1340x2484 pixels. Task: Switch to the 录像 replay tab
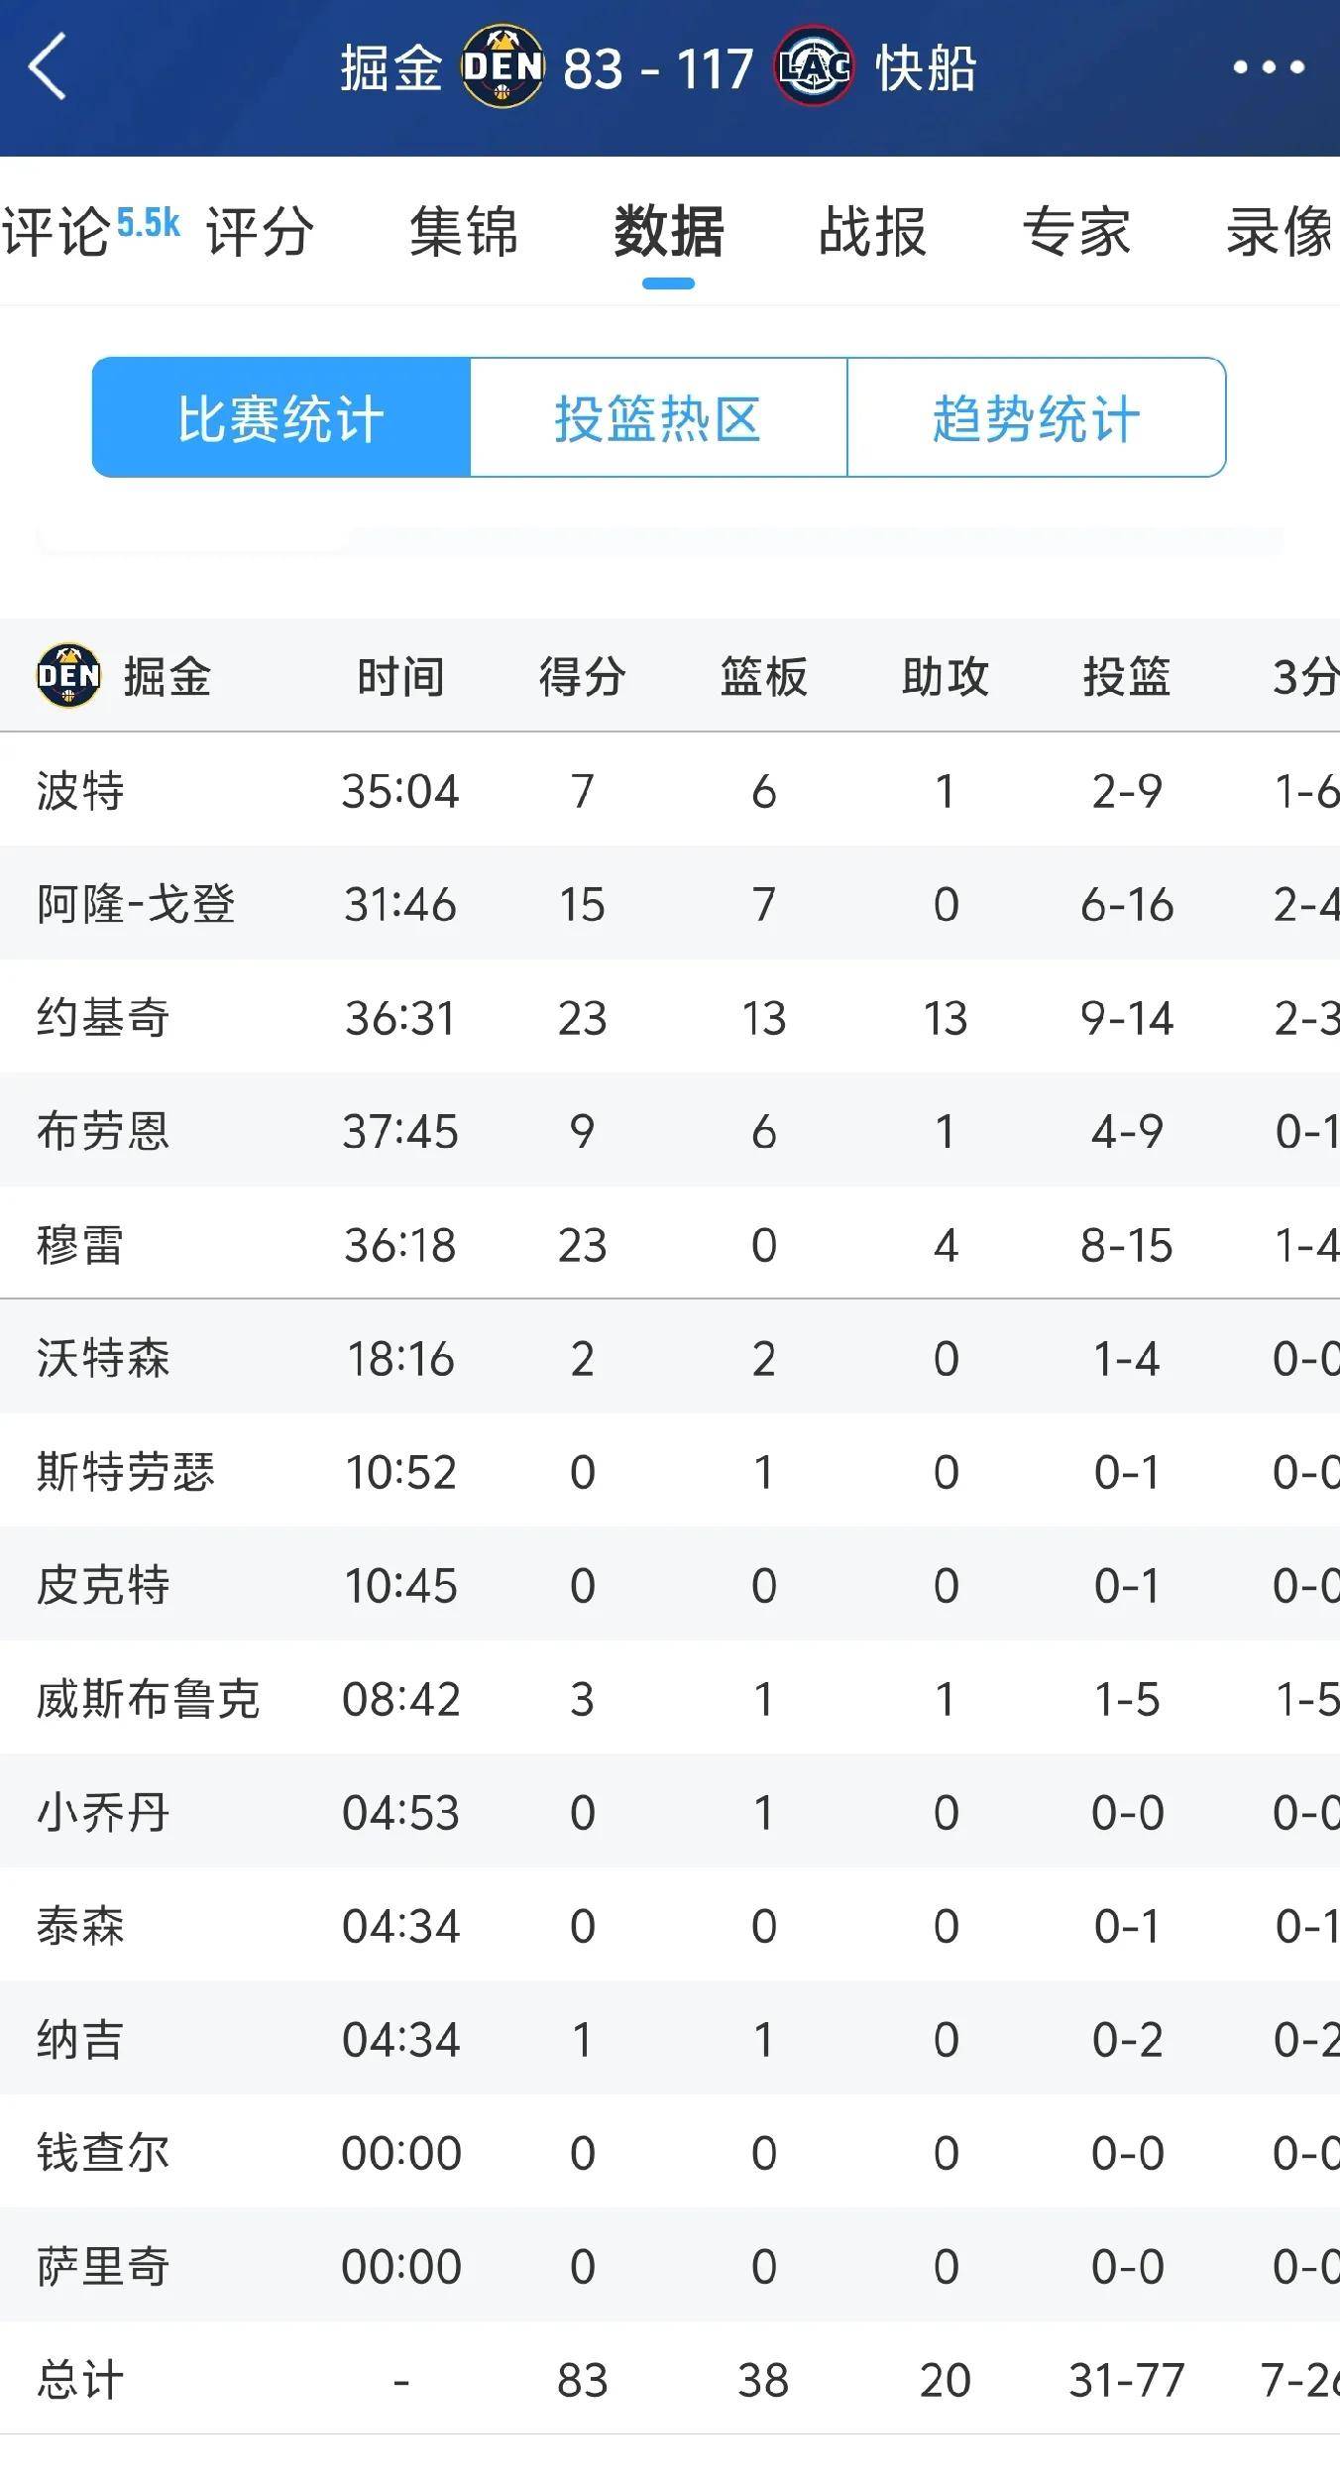(1281, 232)
